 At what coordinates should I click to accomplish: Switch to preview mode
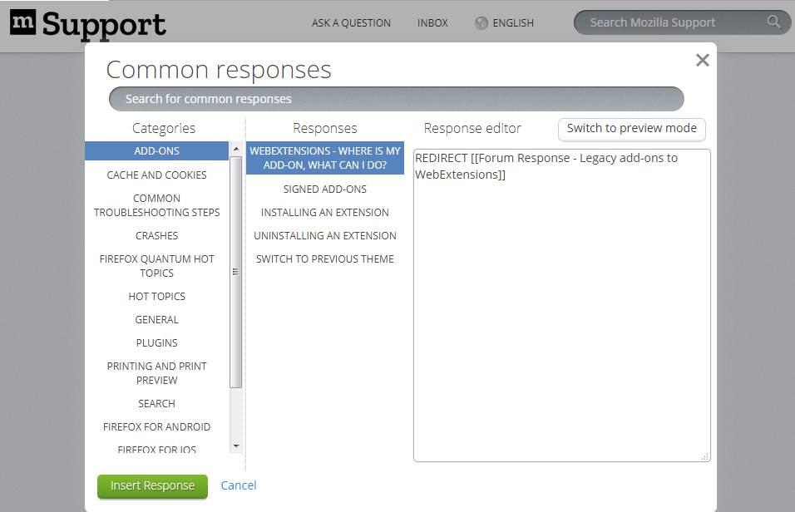click(631, 130)
